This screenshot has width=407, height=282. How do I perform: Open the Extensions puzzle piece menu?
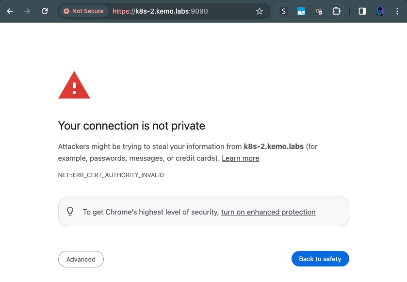click(x=336, y=11)
